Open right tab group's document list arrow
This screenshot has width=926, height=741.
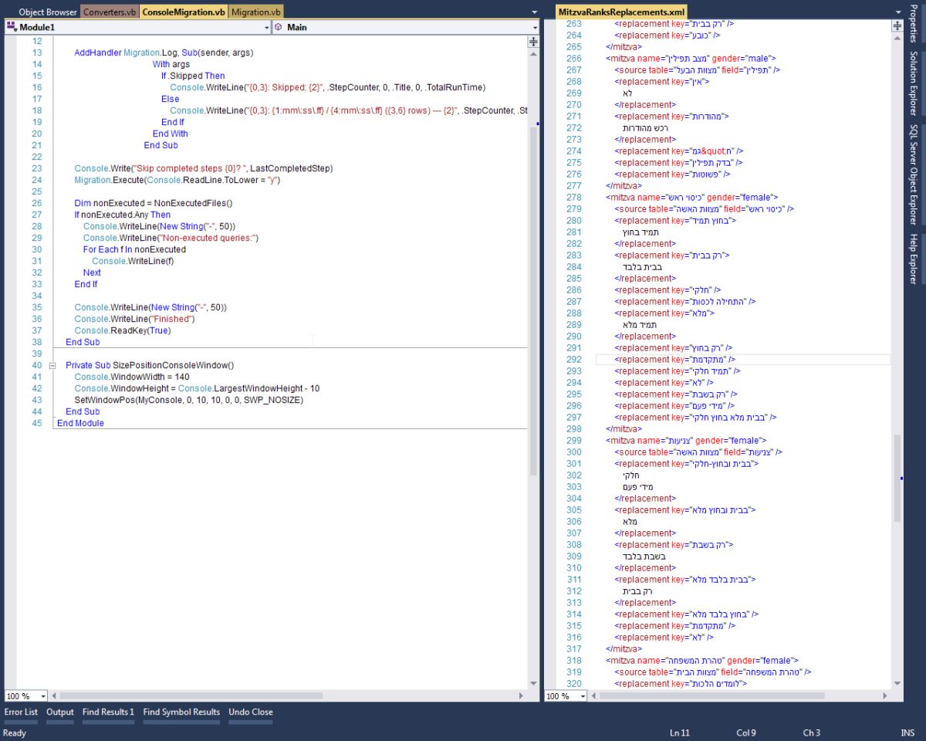pos(898,12)
